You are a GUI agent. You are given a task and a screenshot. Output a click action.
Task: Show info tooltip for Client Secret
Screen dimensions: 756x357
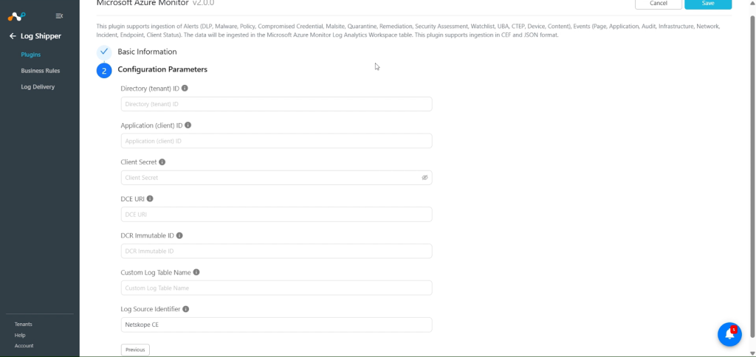click(162, 162)
